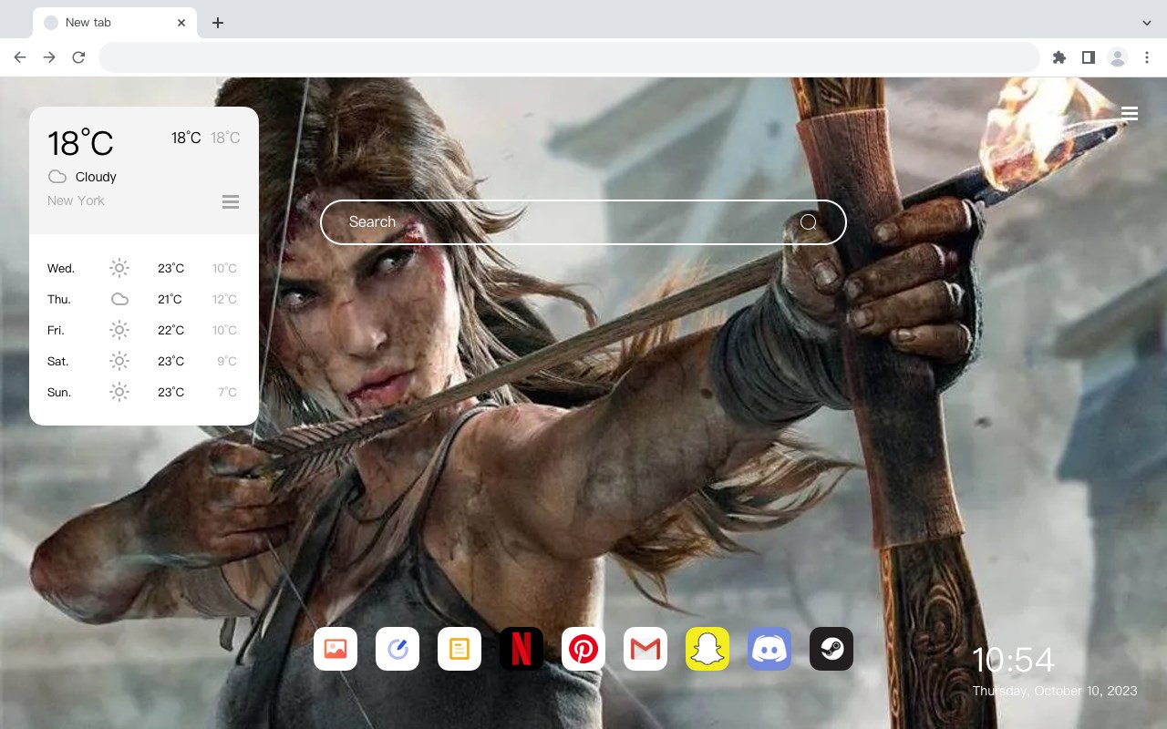Click into the Search input field

[583, 222]
